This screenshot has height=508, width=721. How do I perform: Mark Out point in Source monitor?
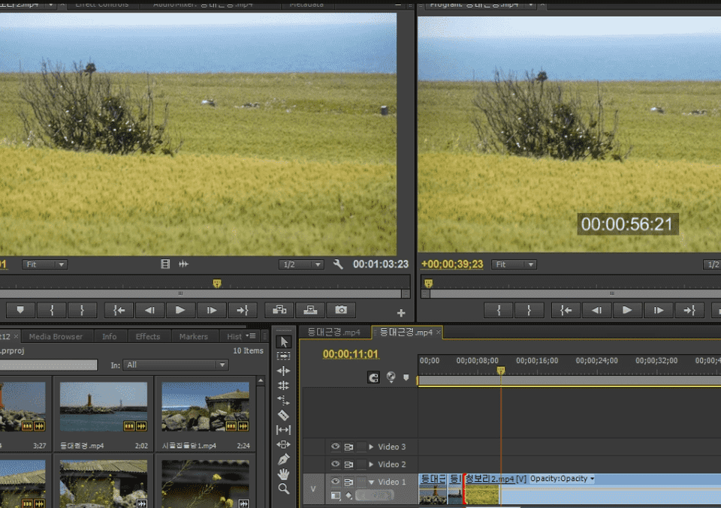(83, 310)
